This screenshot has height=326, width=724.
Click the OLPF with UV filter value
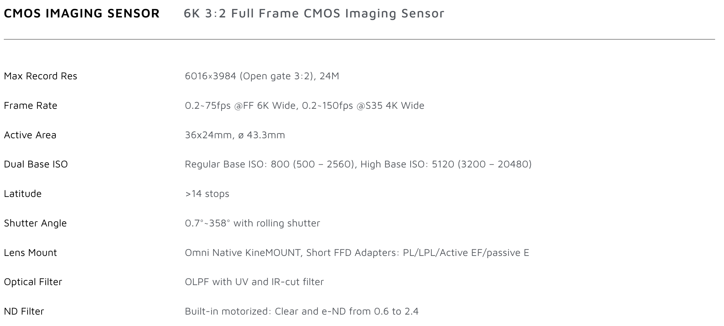coord(254,282)
